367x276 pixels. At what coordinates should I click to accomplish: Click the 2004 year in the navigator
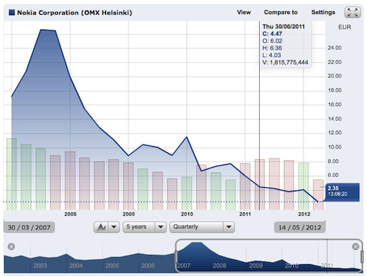(x=76, y=265)
